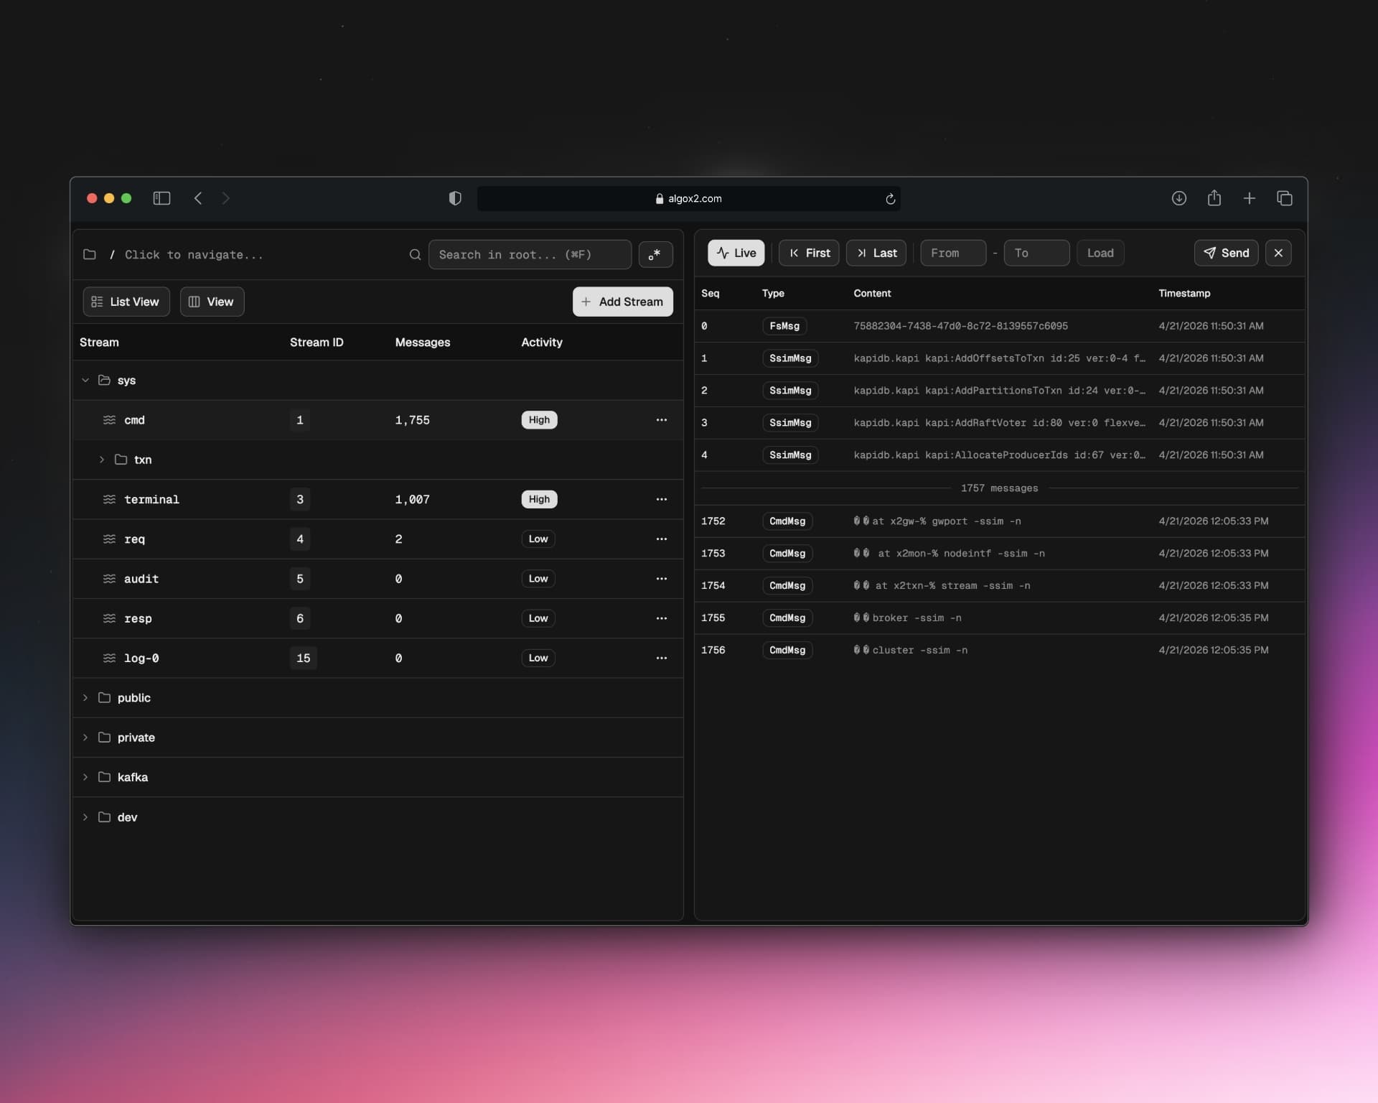Click the Seq column header
This screenshot has height=1103, width=1378.
click(710, 293)
